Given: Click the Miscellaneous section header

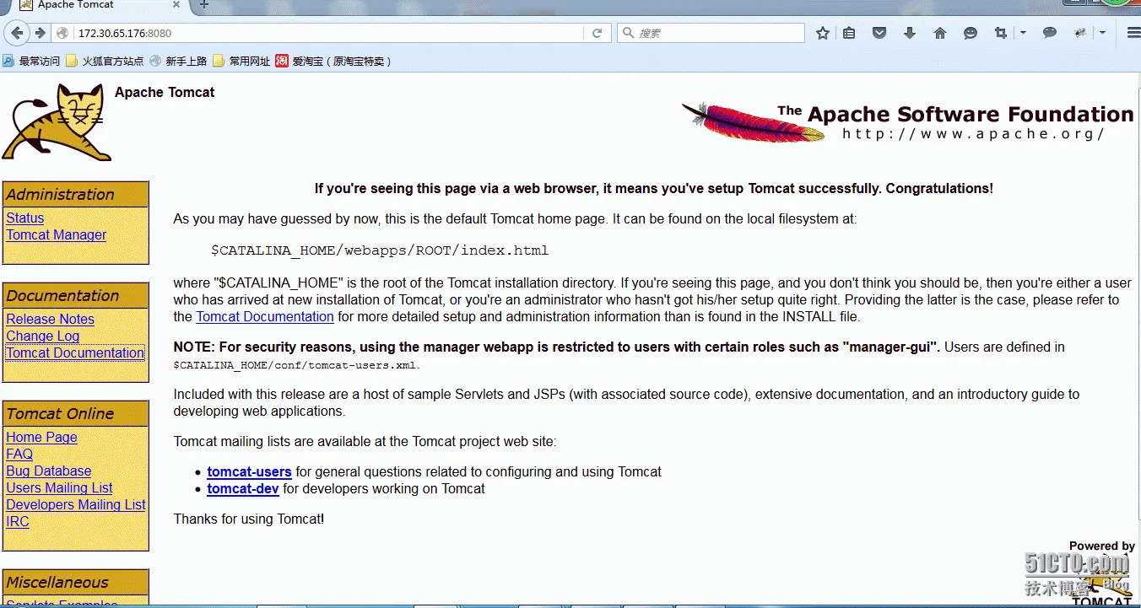Looking at the screenshot, I should 76,582.
